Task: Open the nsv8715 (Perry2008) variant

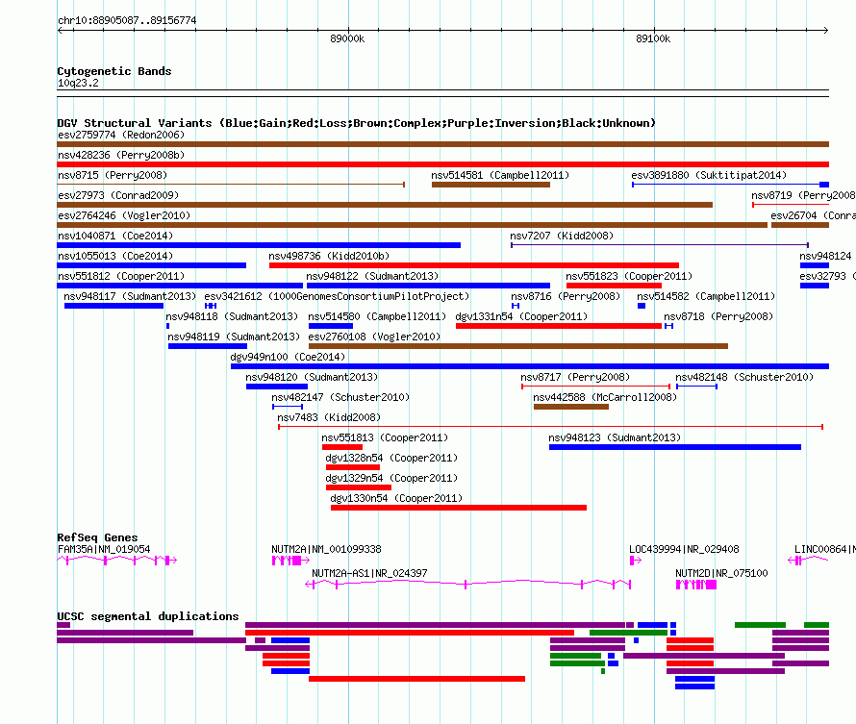Action: coord(112,175)
